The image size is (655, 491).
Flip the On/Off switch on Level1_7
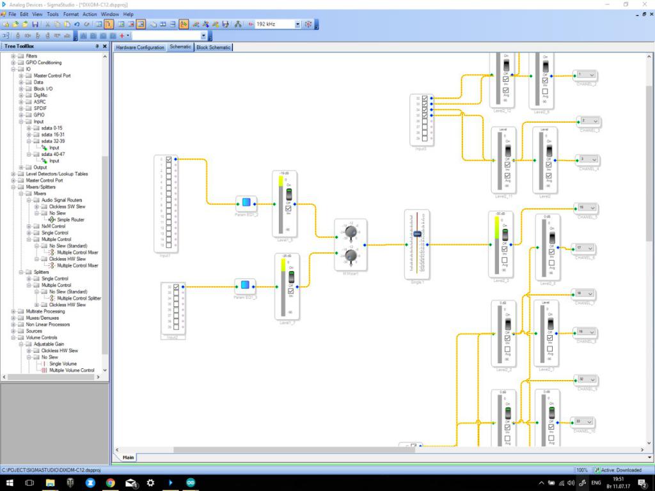[290, 278]
